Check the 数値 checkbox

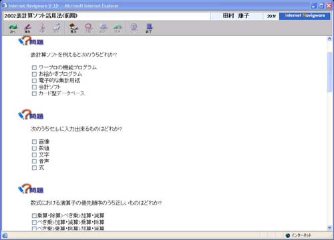click(34, 148)
